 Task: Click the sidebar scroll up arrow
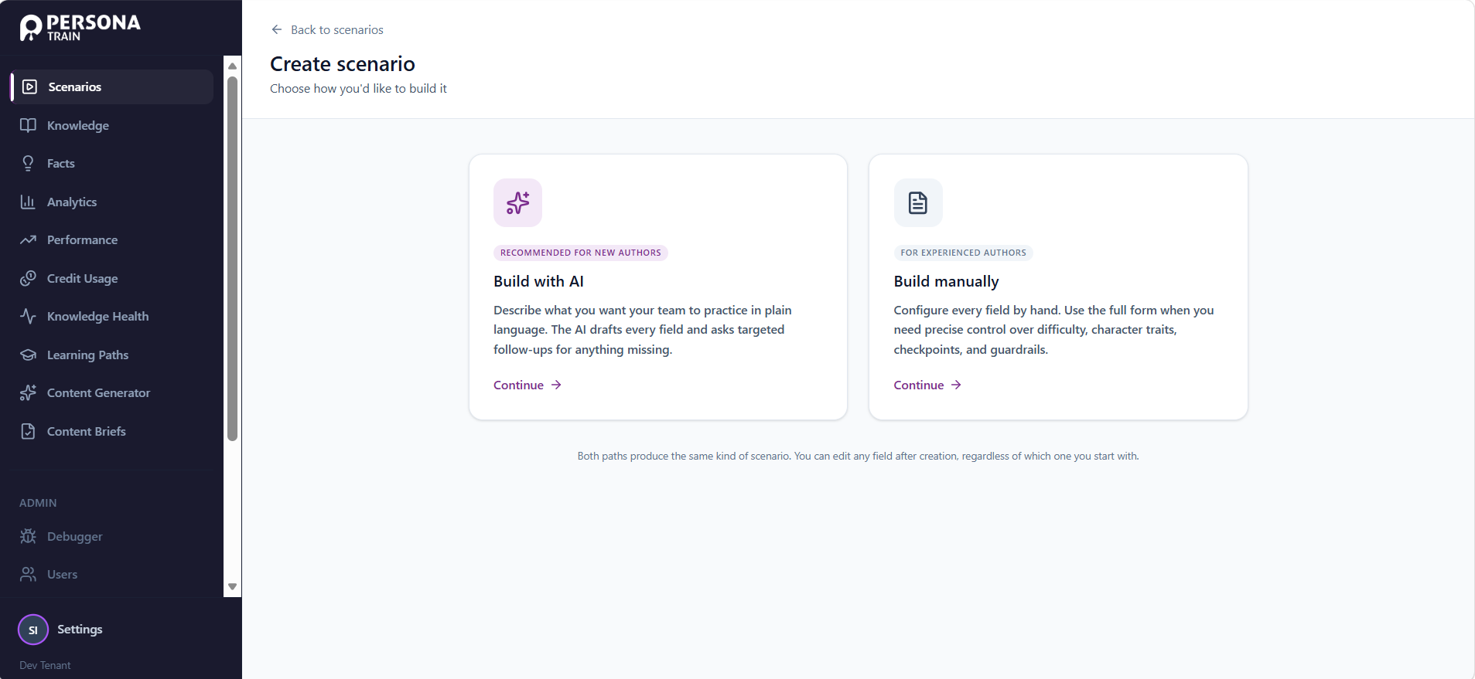(x=232, y=66)
